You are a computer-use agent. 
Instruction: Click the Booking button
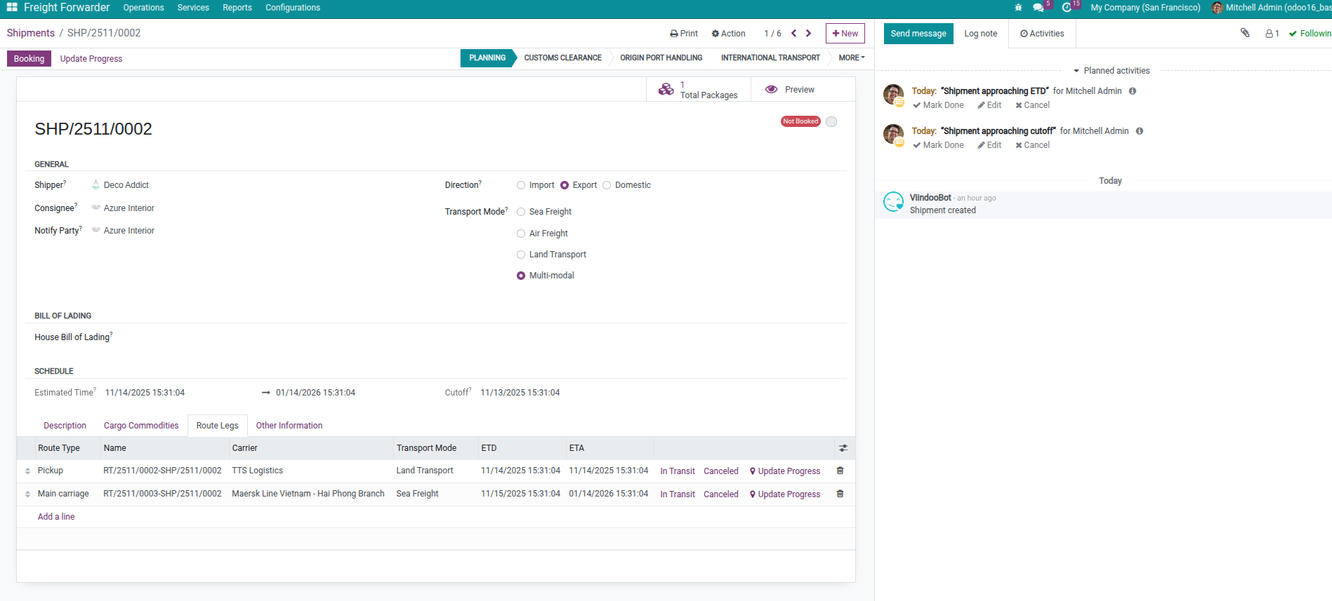pyautogui.click(x=29, y=59)
